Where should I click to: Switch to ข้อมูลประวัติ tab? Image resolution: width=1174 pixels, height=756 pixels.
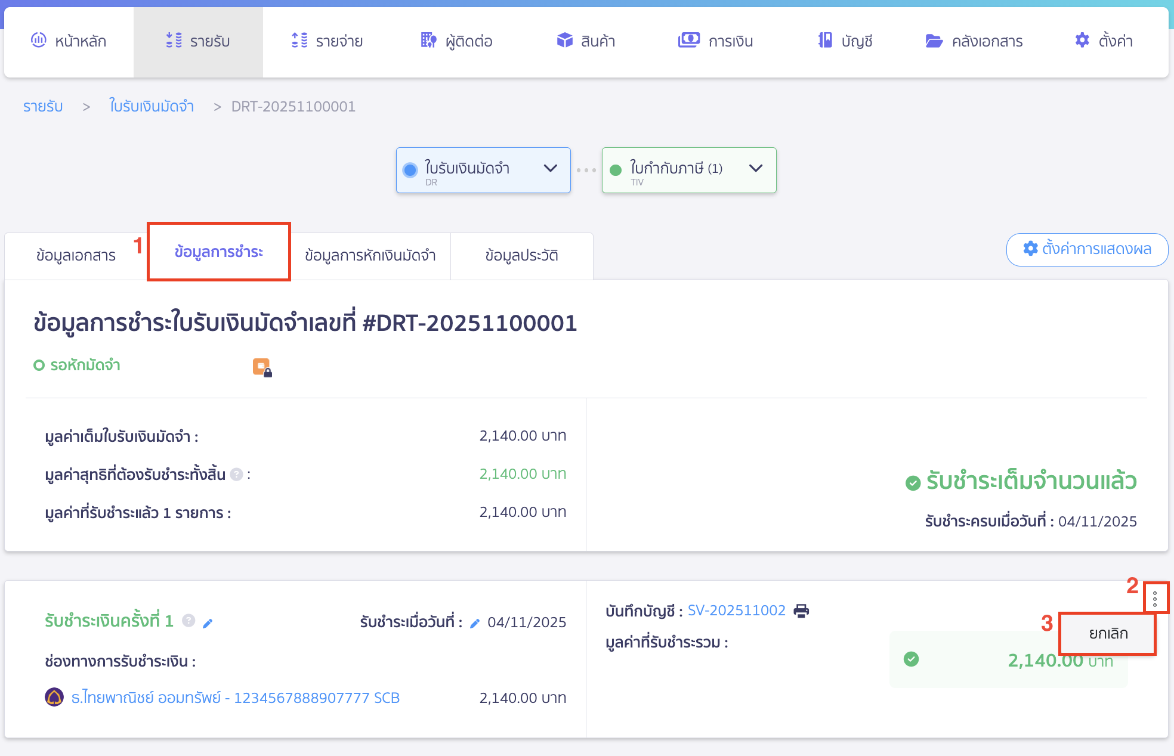(x=521, y=256)
